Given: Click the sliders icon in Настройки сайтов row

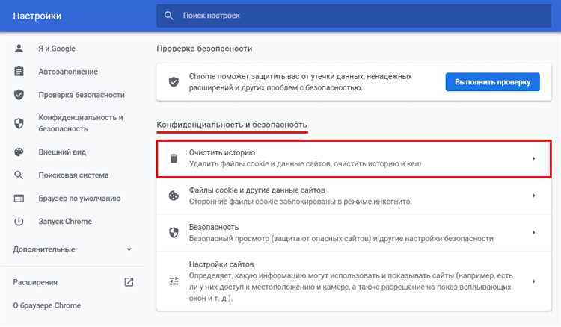Looking at the screenshot, I should click(x=174, y=281).
